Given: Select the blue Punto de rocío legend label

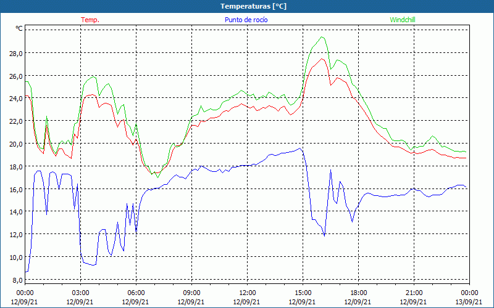Looking at the screenshot, I should (x=246, y=20).
